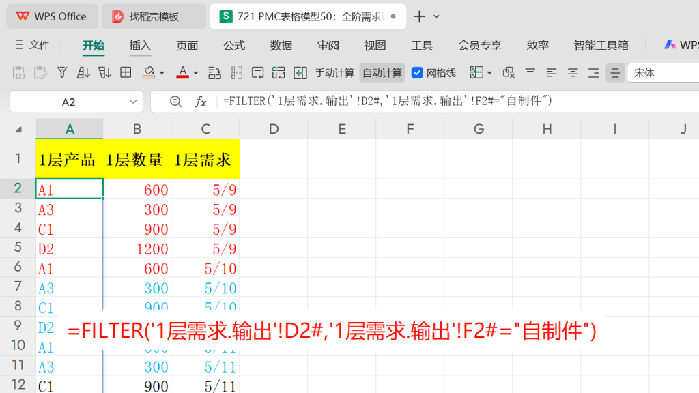This screenshot has width=699, height=393.
Task: Align text to top
Action: pos(530,72)
